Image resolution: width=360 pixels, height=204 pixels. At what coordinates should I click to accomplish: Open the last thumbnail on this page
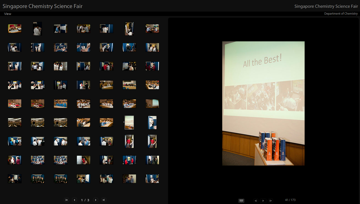[152, 179]
